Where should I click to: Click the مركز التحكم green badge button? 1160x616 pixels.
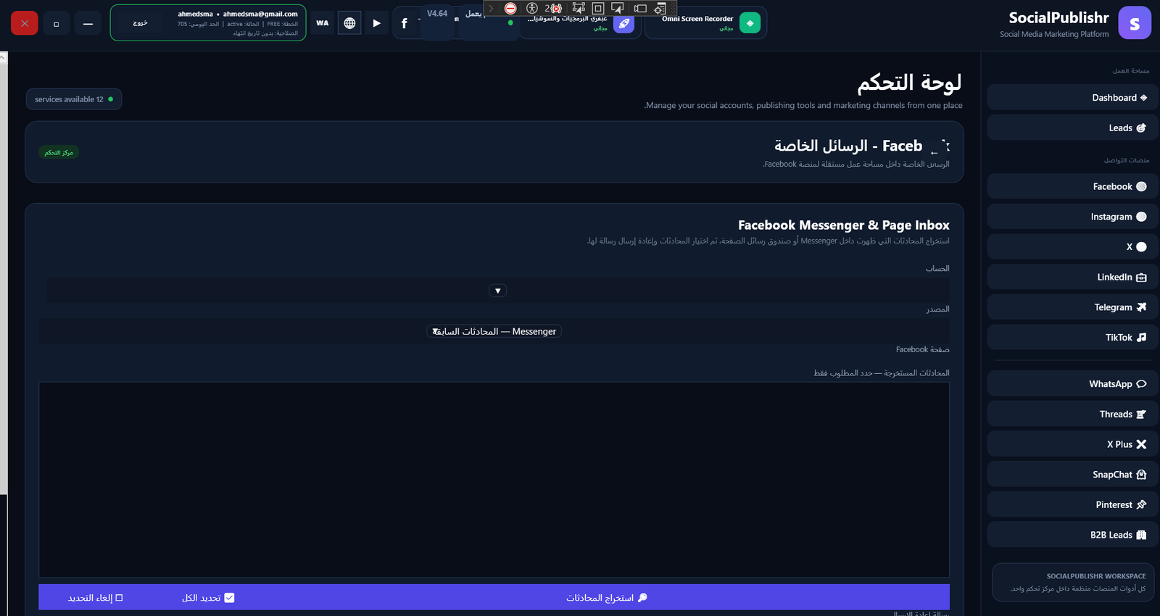(59, 152)
